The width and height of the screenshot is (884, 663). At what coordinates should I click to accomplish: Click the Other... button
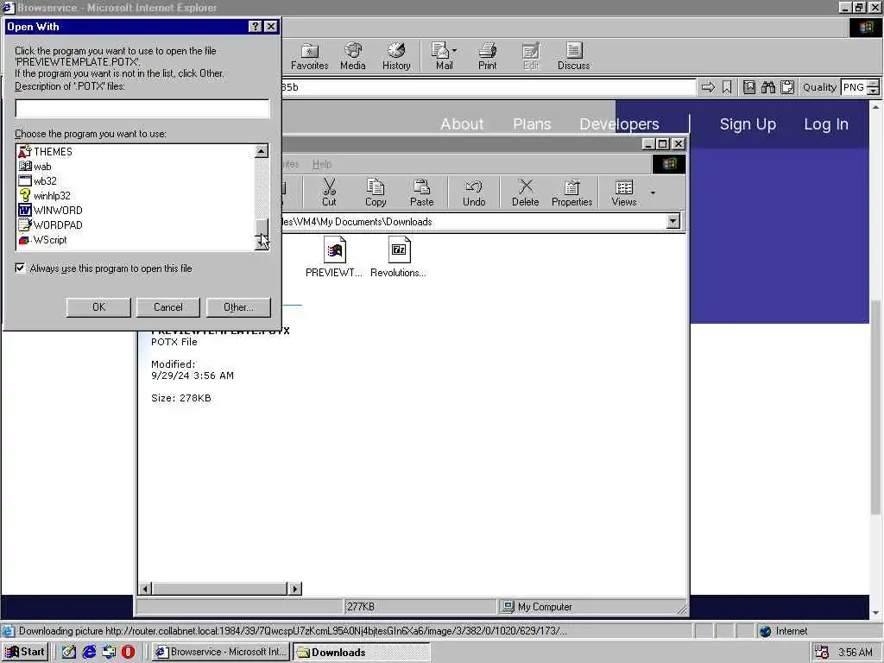(238, 307)
